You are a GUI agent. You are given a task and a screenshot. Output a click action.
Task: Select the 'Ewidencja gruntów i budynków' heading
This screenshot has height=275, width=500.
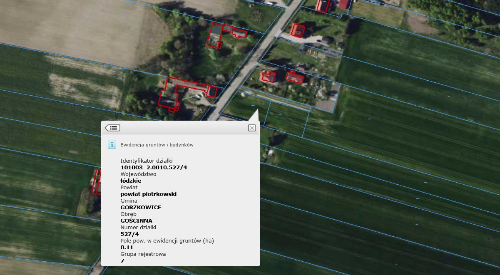pos(157,145)
